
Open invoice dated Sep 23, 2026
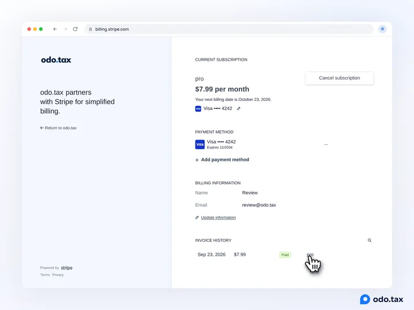click(212, 255)
